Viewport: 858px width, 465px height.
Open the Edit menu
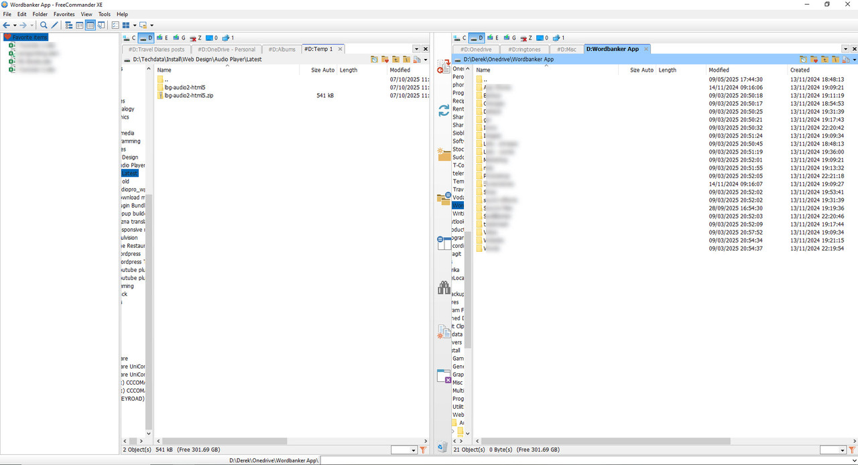(x=22, y=14)
